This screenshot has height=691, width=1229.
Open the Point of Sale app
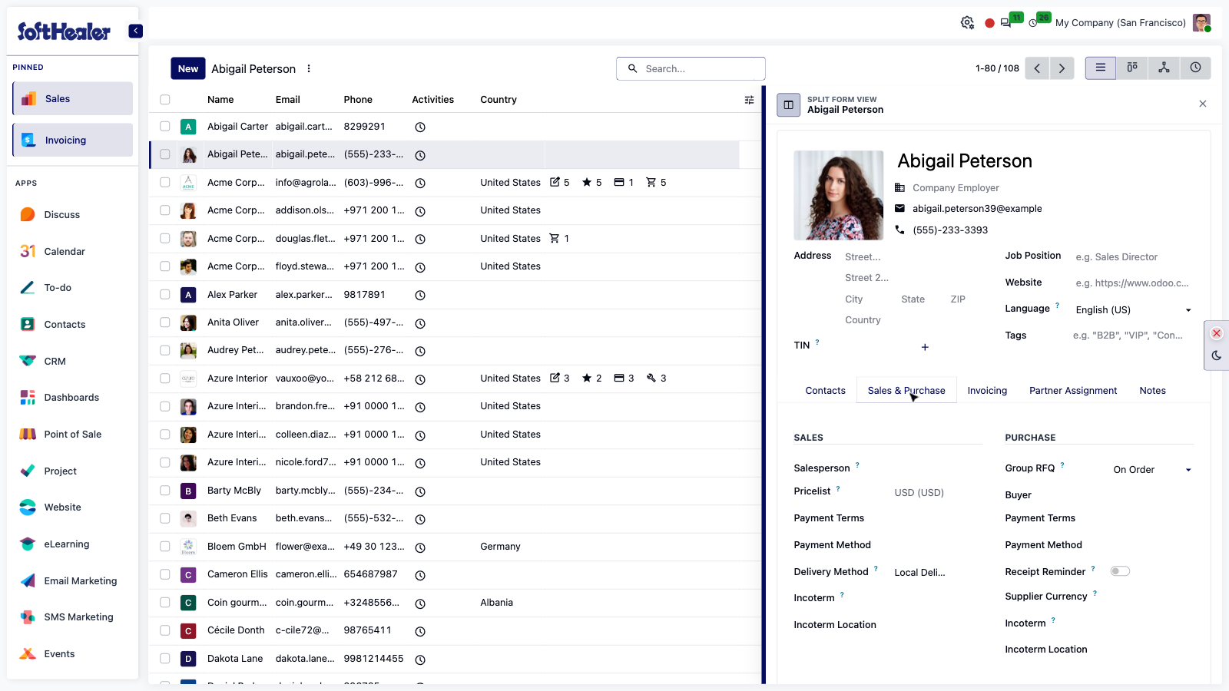73,434
